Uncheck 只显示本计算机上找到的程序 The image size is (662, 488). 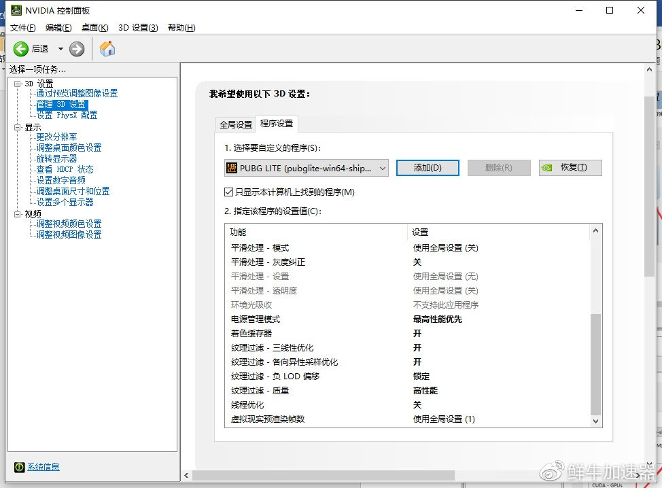point(228,191)
